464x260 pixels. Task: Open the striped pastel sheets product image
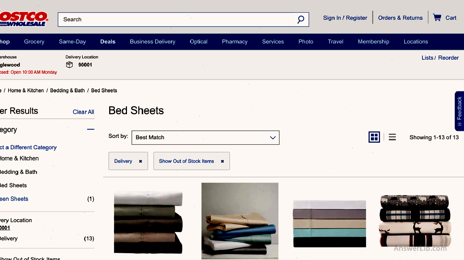point(330,224)
